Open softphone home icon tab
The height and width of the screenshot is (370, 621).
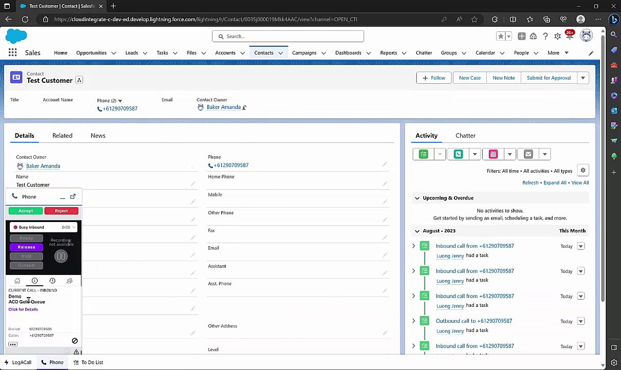(17, 281)
